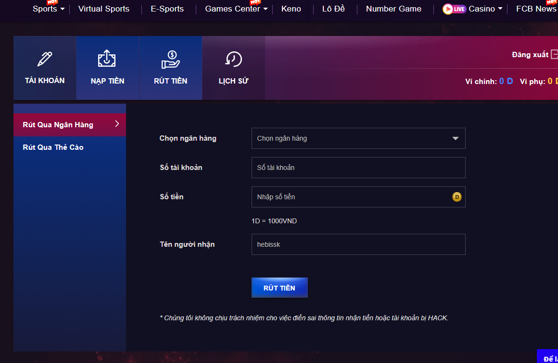Open the Virtual Sports menu item
Screen dimensions: 558x363
[104, 9]
